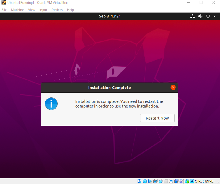Click the mouse integration status icon

187,181
